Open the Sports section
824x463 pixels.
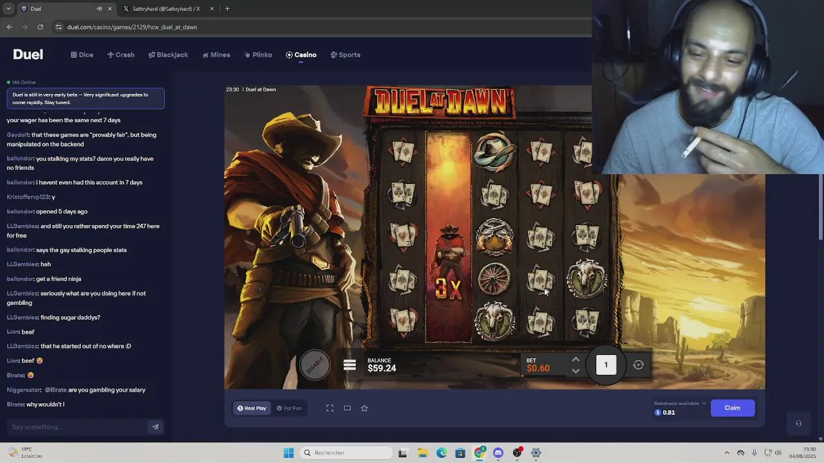[345, 55]
